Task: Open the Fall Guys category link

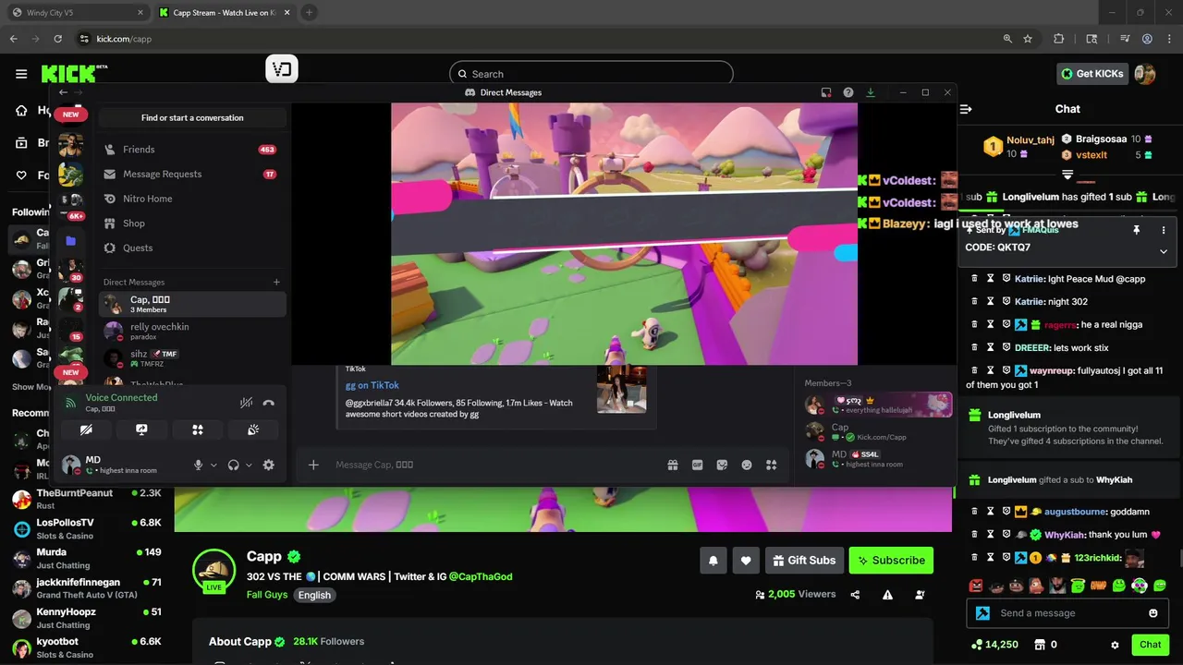Action: pyautogui.click(x=267, y=595)
